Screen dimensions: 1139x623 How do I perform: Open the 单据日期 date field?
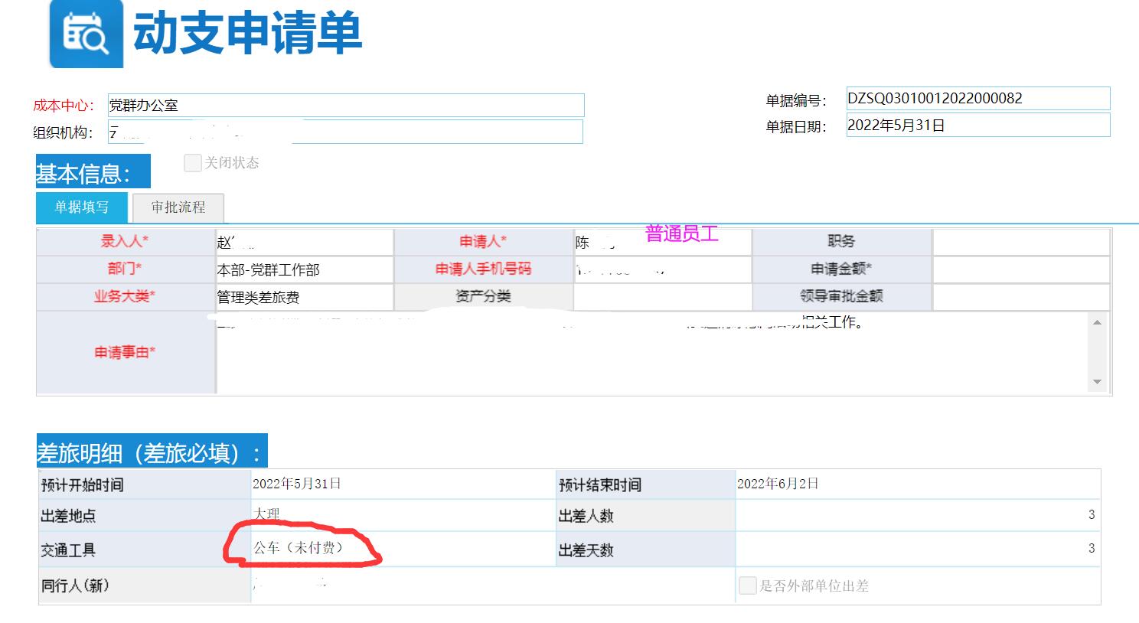[x=977, y=126]
